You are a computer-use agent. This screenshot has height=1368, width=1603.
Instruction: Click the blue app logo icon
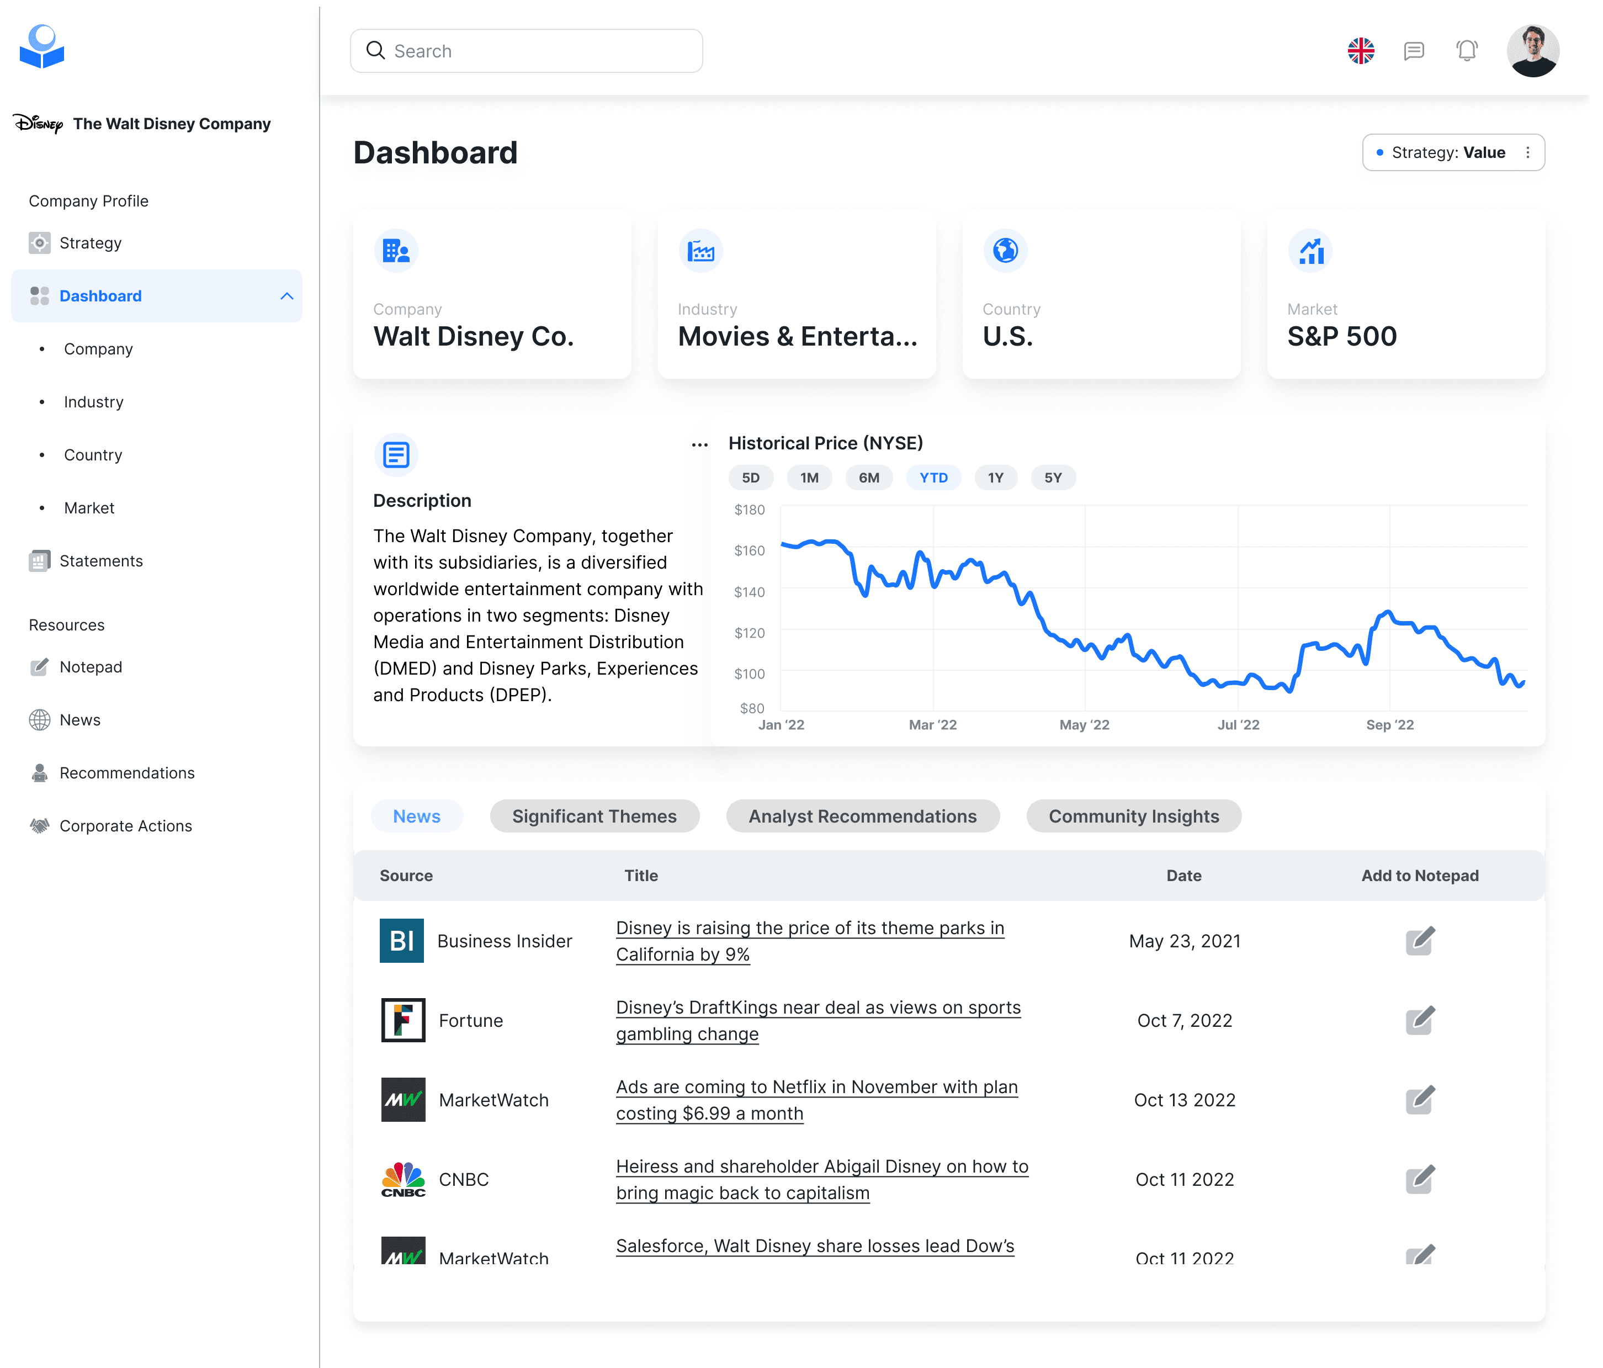(42, 47)
